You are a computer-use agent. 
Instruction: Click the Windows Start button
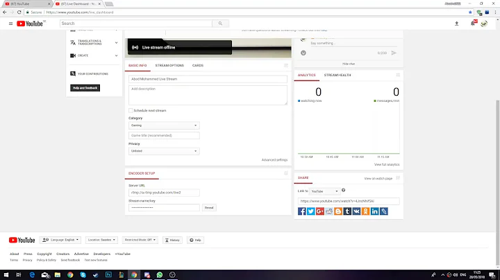point(6,275)
